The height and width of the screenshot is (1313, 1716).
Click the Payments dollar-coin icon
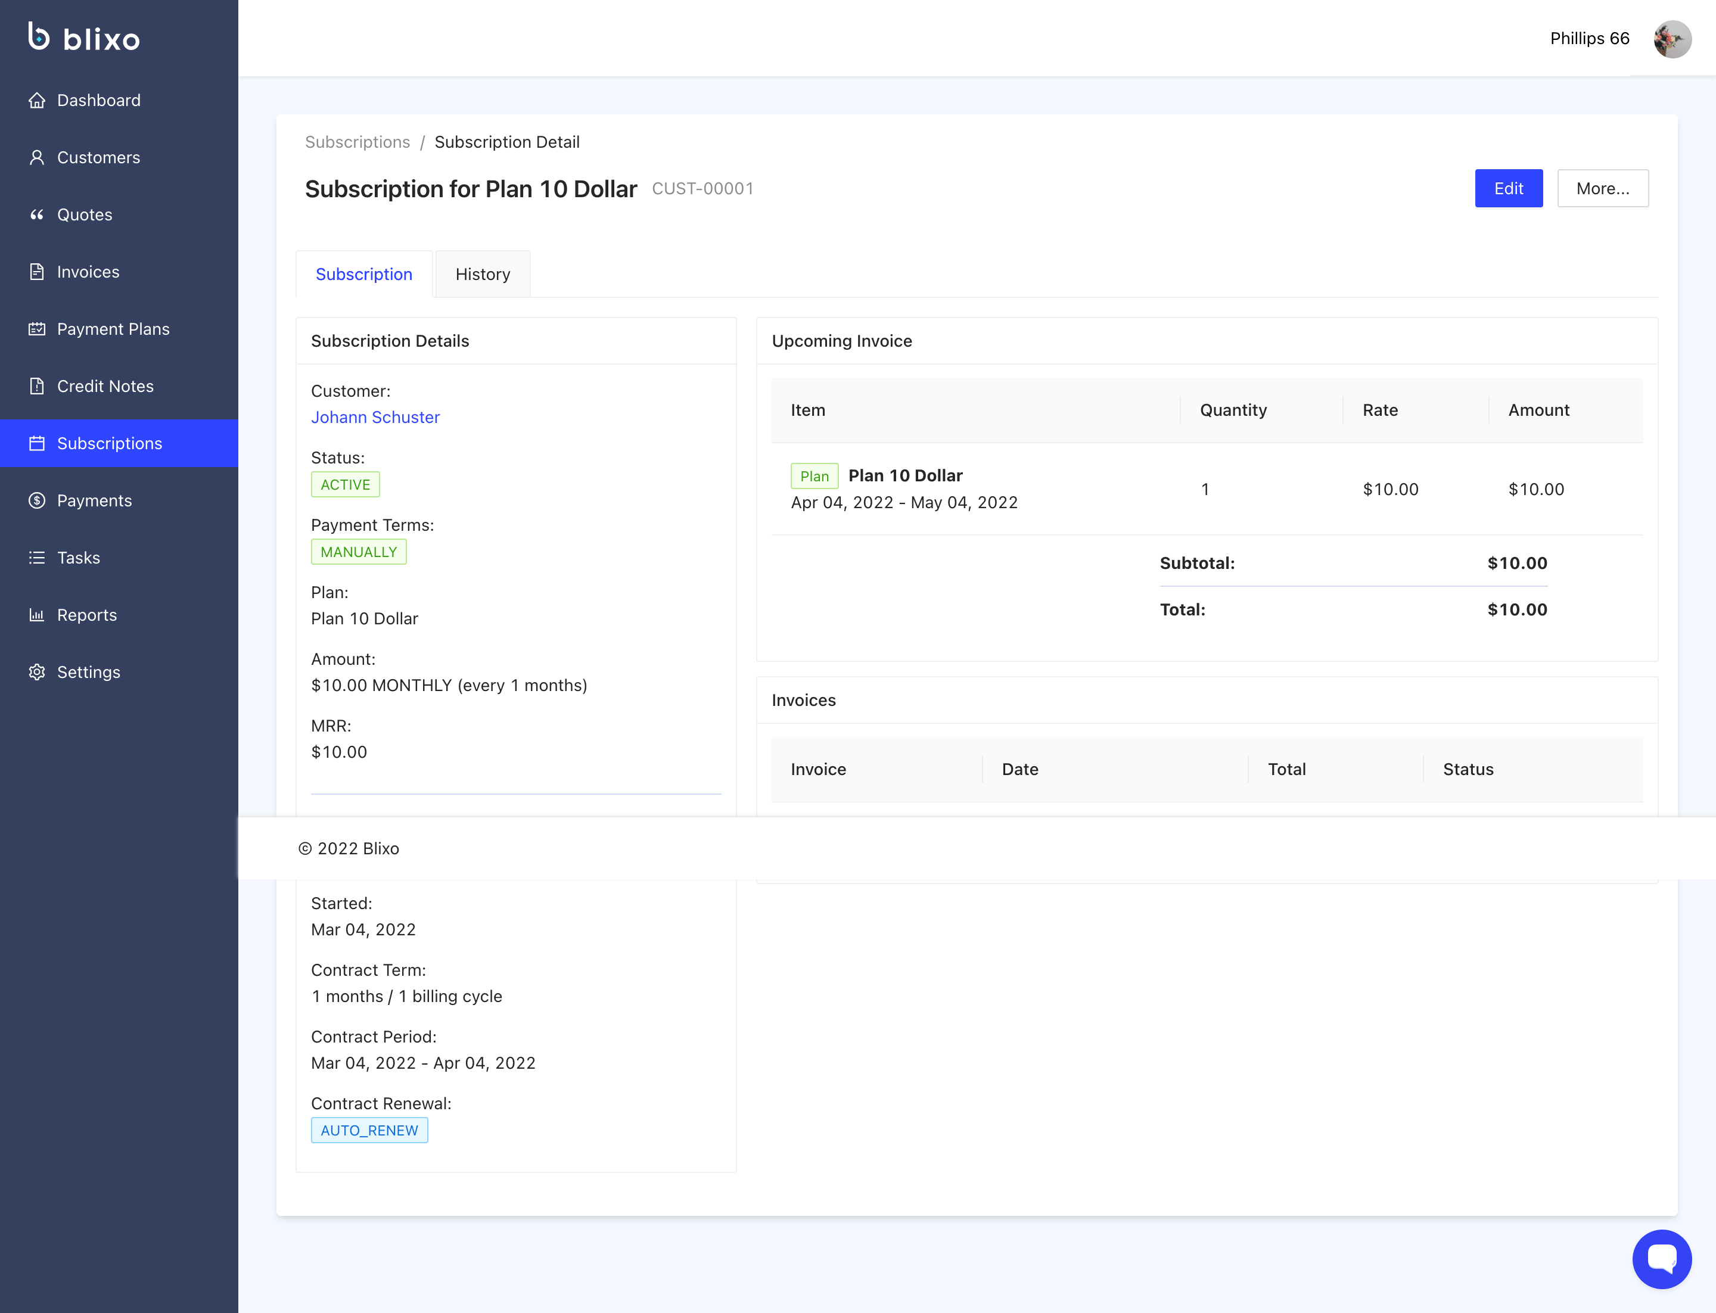point(37,501)
